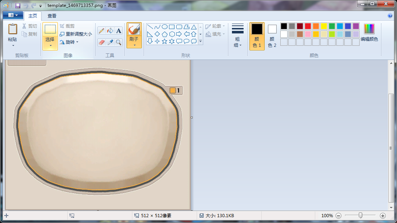Open the Rotate (旋转) dropdown
This screenshot has height=223, width=397.
pos(69,42)
